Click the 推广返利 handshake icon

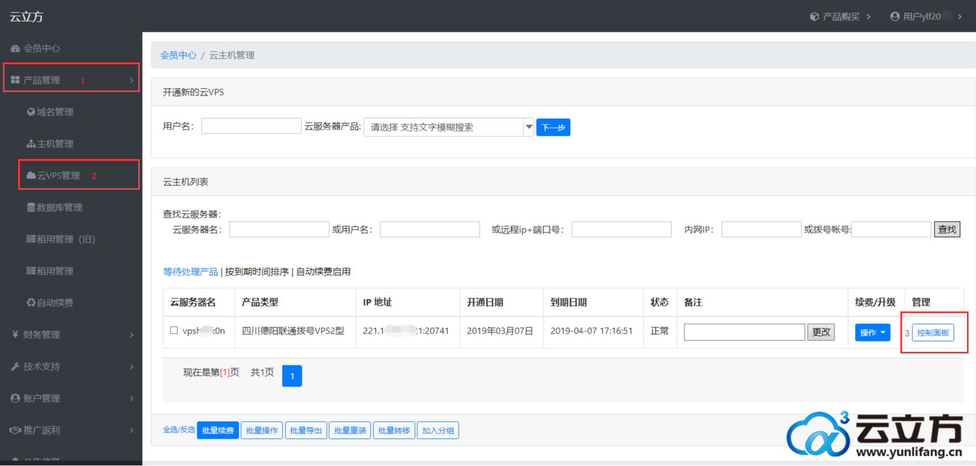[15, 430]
